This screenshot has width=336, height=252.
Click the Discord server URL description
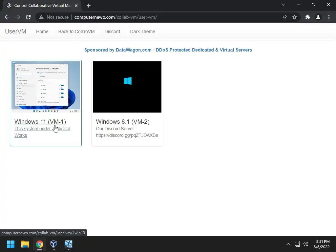tap(127, 132)
